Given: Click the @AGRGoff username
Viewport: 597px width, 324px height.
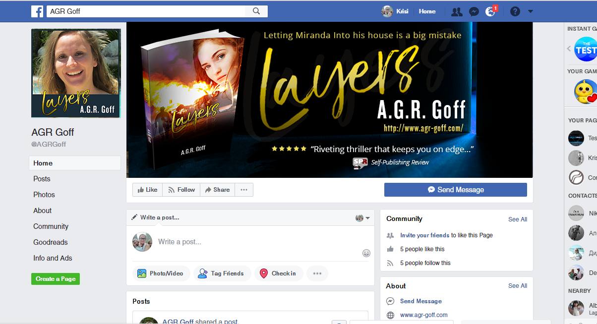Looking at the screenshot, I should (x=49, y=144).
